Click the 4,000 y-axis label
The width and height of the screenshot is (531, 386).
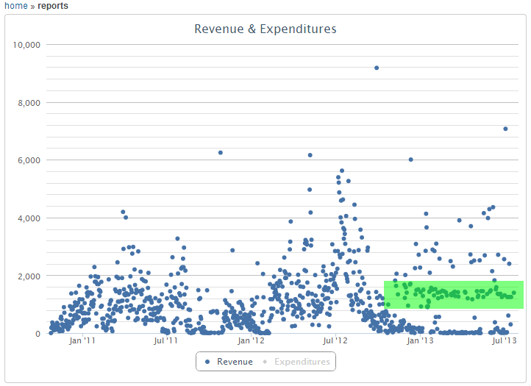[x=28, y=218]
